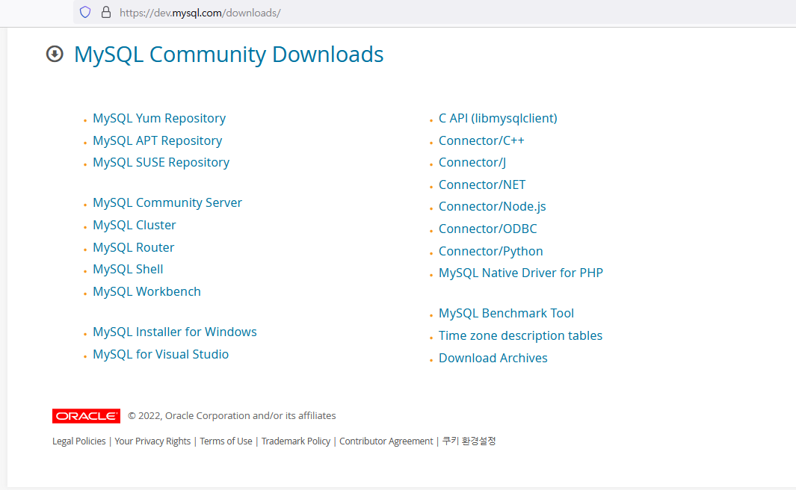Open Time zone description tables

pos(520,335)
